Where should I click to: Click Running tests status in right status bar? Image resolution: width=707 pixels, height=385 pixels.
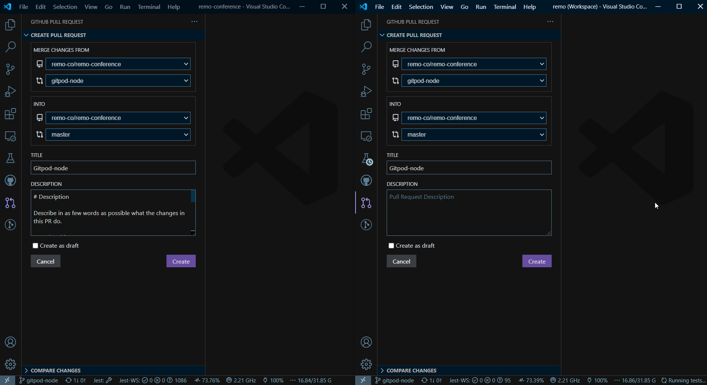point(683,380)
